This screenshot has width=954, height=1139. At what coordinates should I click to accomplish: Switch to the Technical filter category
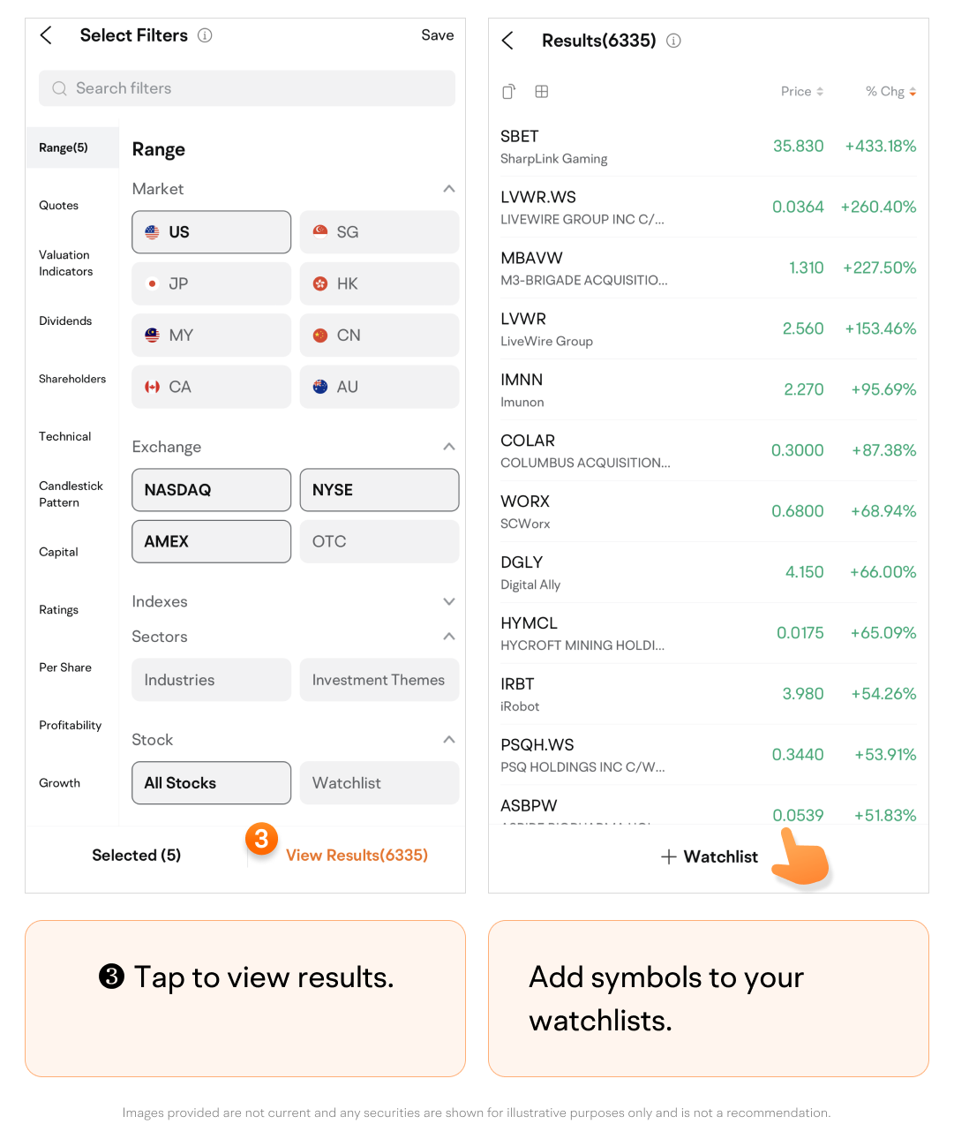point(64,436)
